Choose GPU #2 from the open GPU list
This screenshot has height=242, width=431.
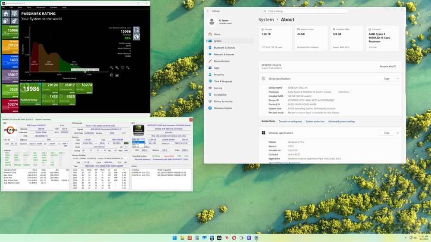[138, 147]
